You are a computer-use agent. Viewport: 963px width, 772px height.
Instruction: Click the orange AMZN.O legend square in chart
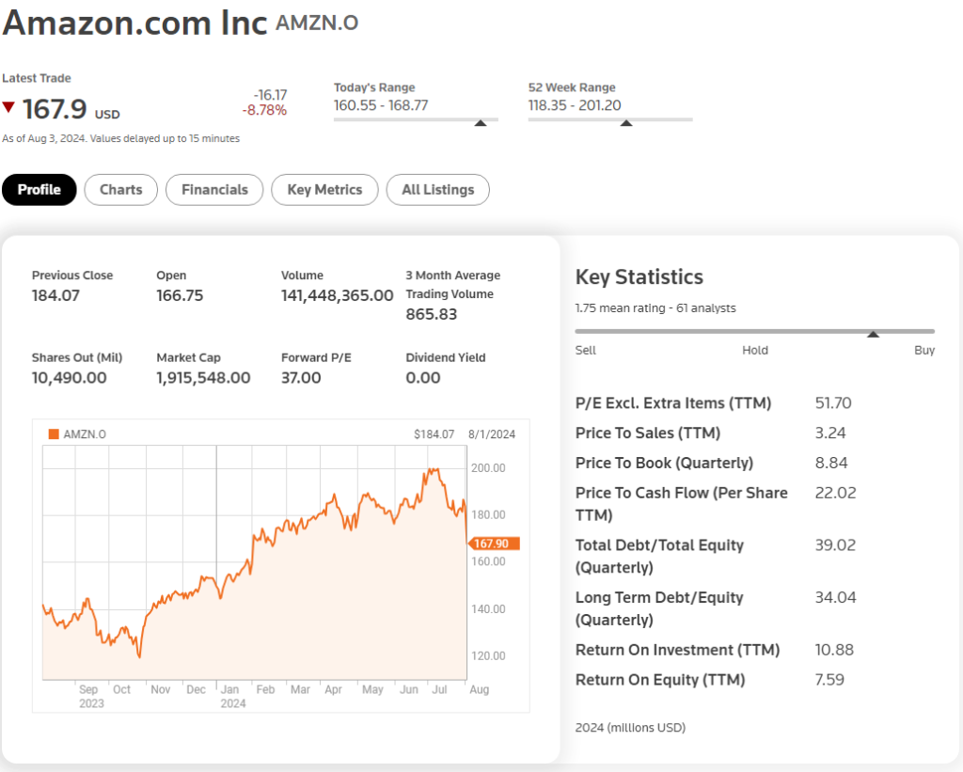[x=54, y=434]
